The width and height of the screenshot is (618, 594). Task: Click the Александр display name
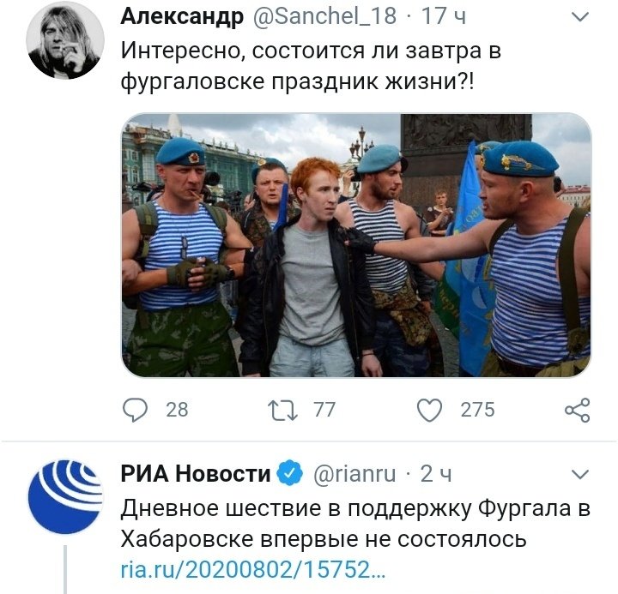(x=182, y=16)
